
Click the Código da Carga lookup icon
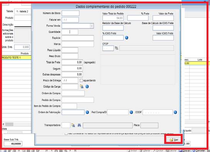tap(82, 87)
